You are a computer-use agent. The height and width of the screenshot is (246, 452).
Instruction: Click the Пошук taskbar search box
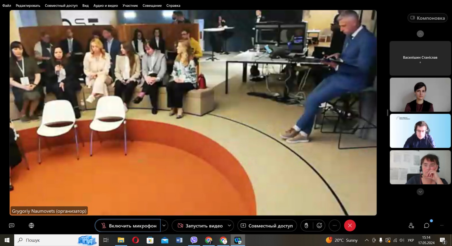coord(56,240)
